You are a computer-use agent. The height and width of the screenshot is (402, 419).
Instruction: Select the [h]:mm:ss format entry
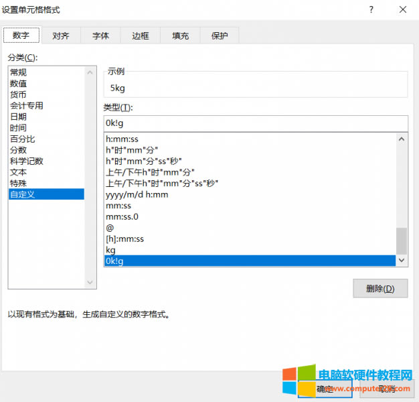pos(125,239)
